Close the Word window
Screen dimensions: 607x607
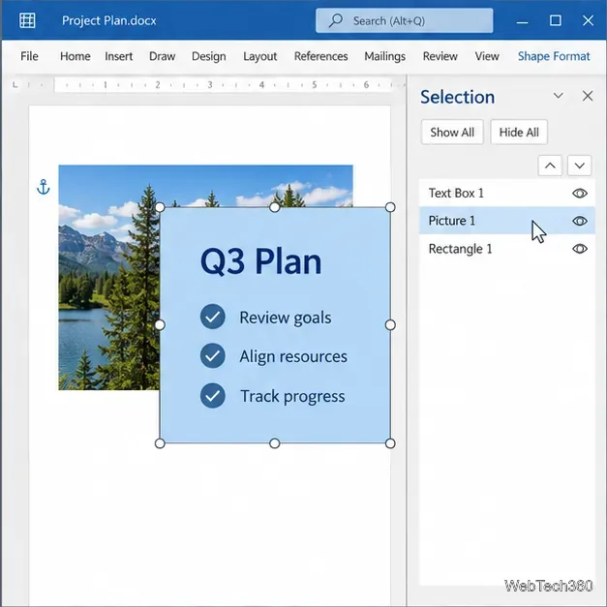(x=588, y=20)
